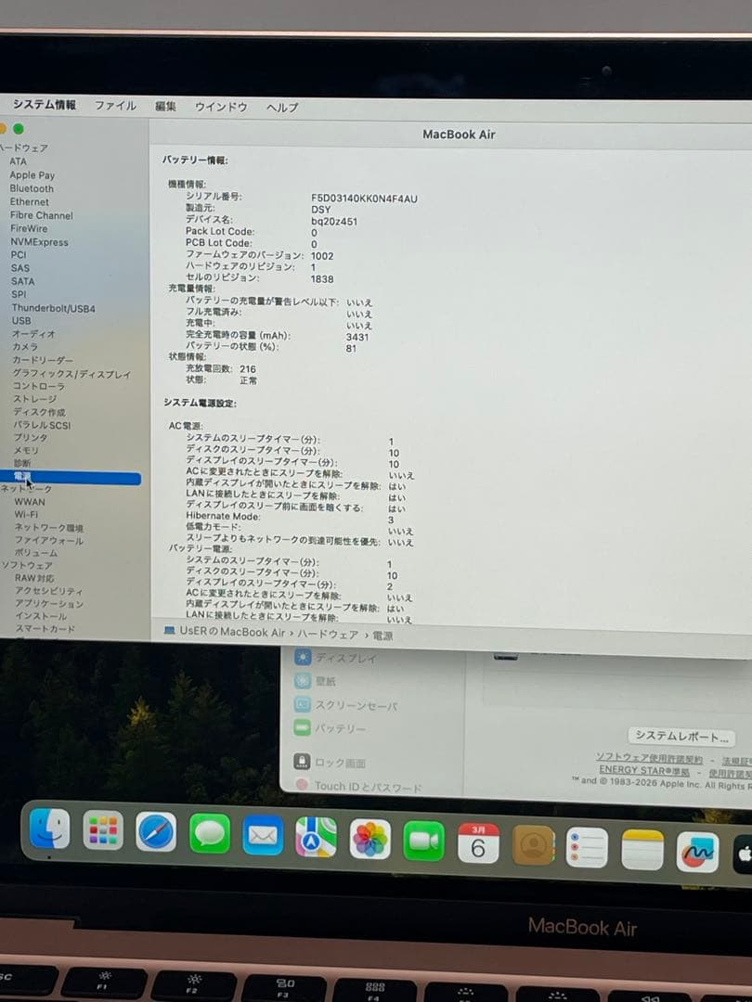The width and height of the screenshot is (752, 1002).
Task: Select Fibre Channel in the sidebar
Action: point(41,215)
